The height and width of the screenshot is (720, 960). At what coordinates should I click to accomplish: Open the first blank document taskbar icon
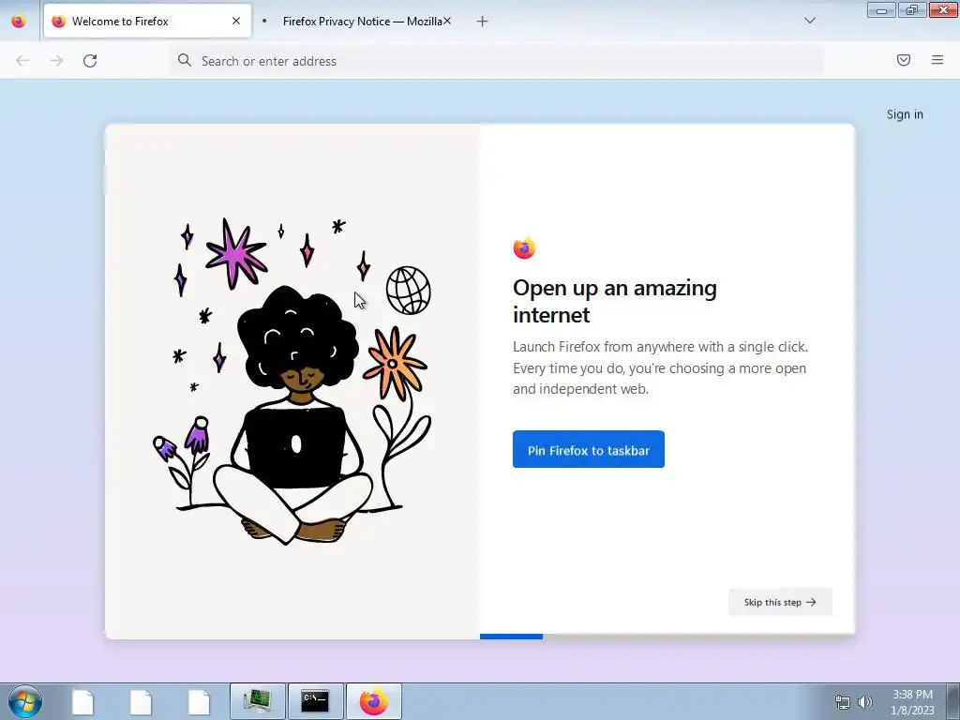click(82, 702)
